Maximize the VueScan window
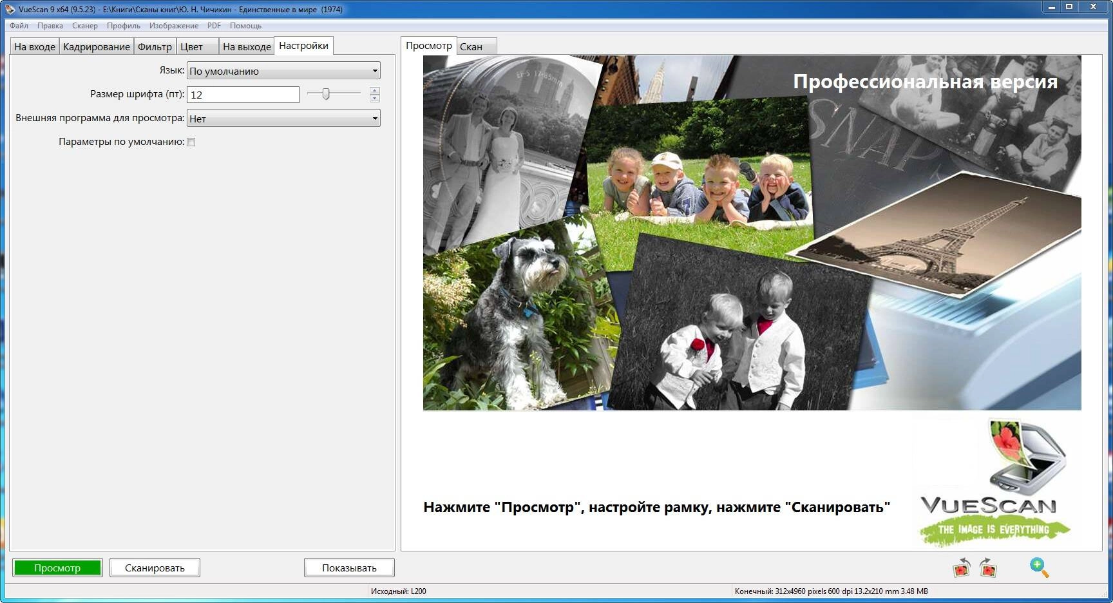This screenshot has width=1113, height=603. [1069, 7]
